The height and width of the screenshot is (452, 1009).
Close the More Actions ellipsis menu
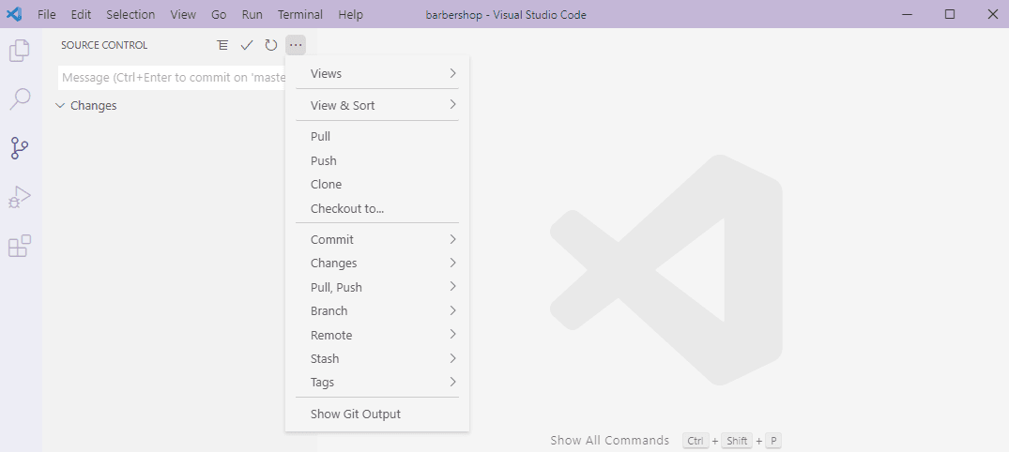pyautogui.click(x=296, y=45)
